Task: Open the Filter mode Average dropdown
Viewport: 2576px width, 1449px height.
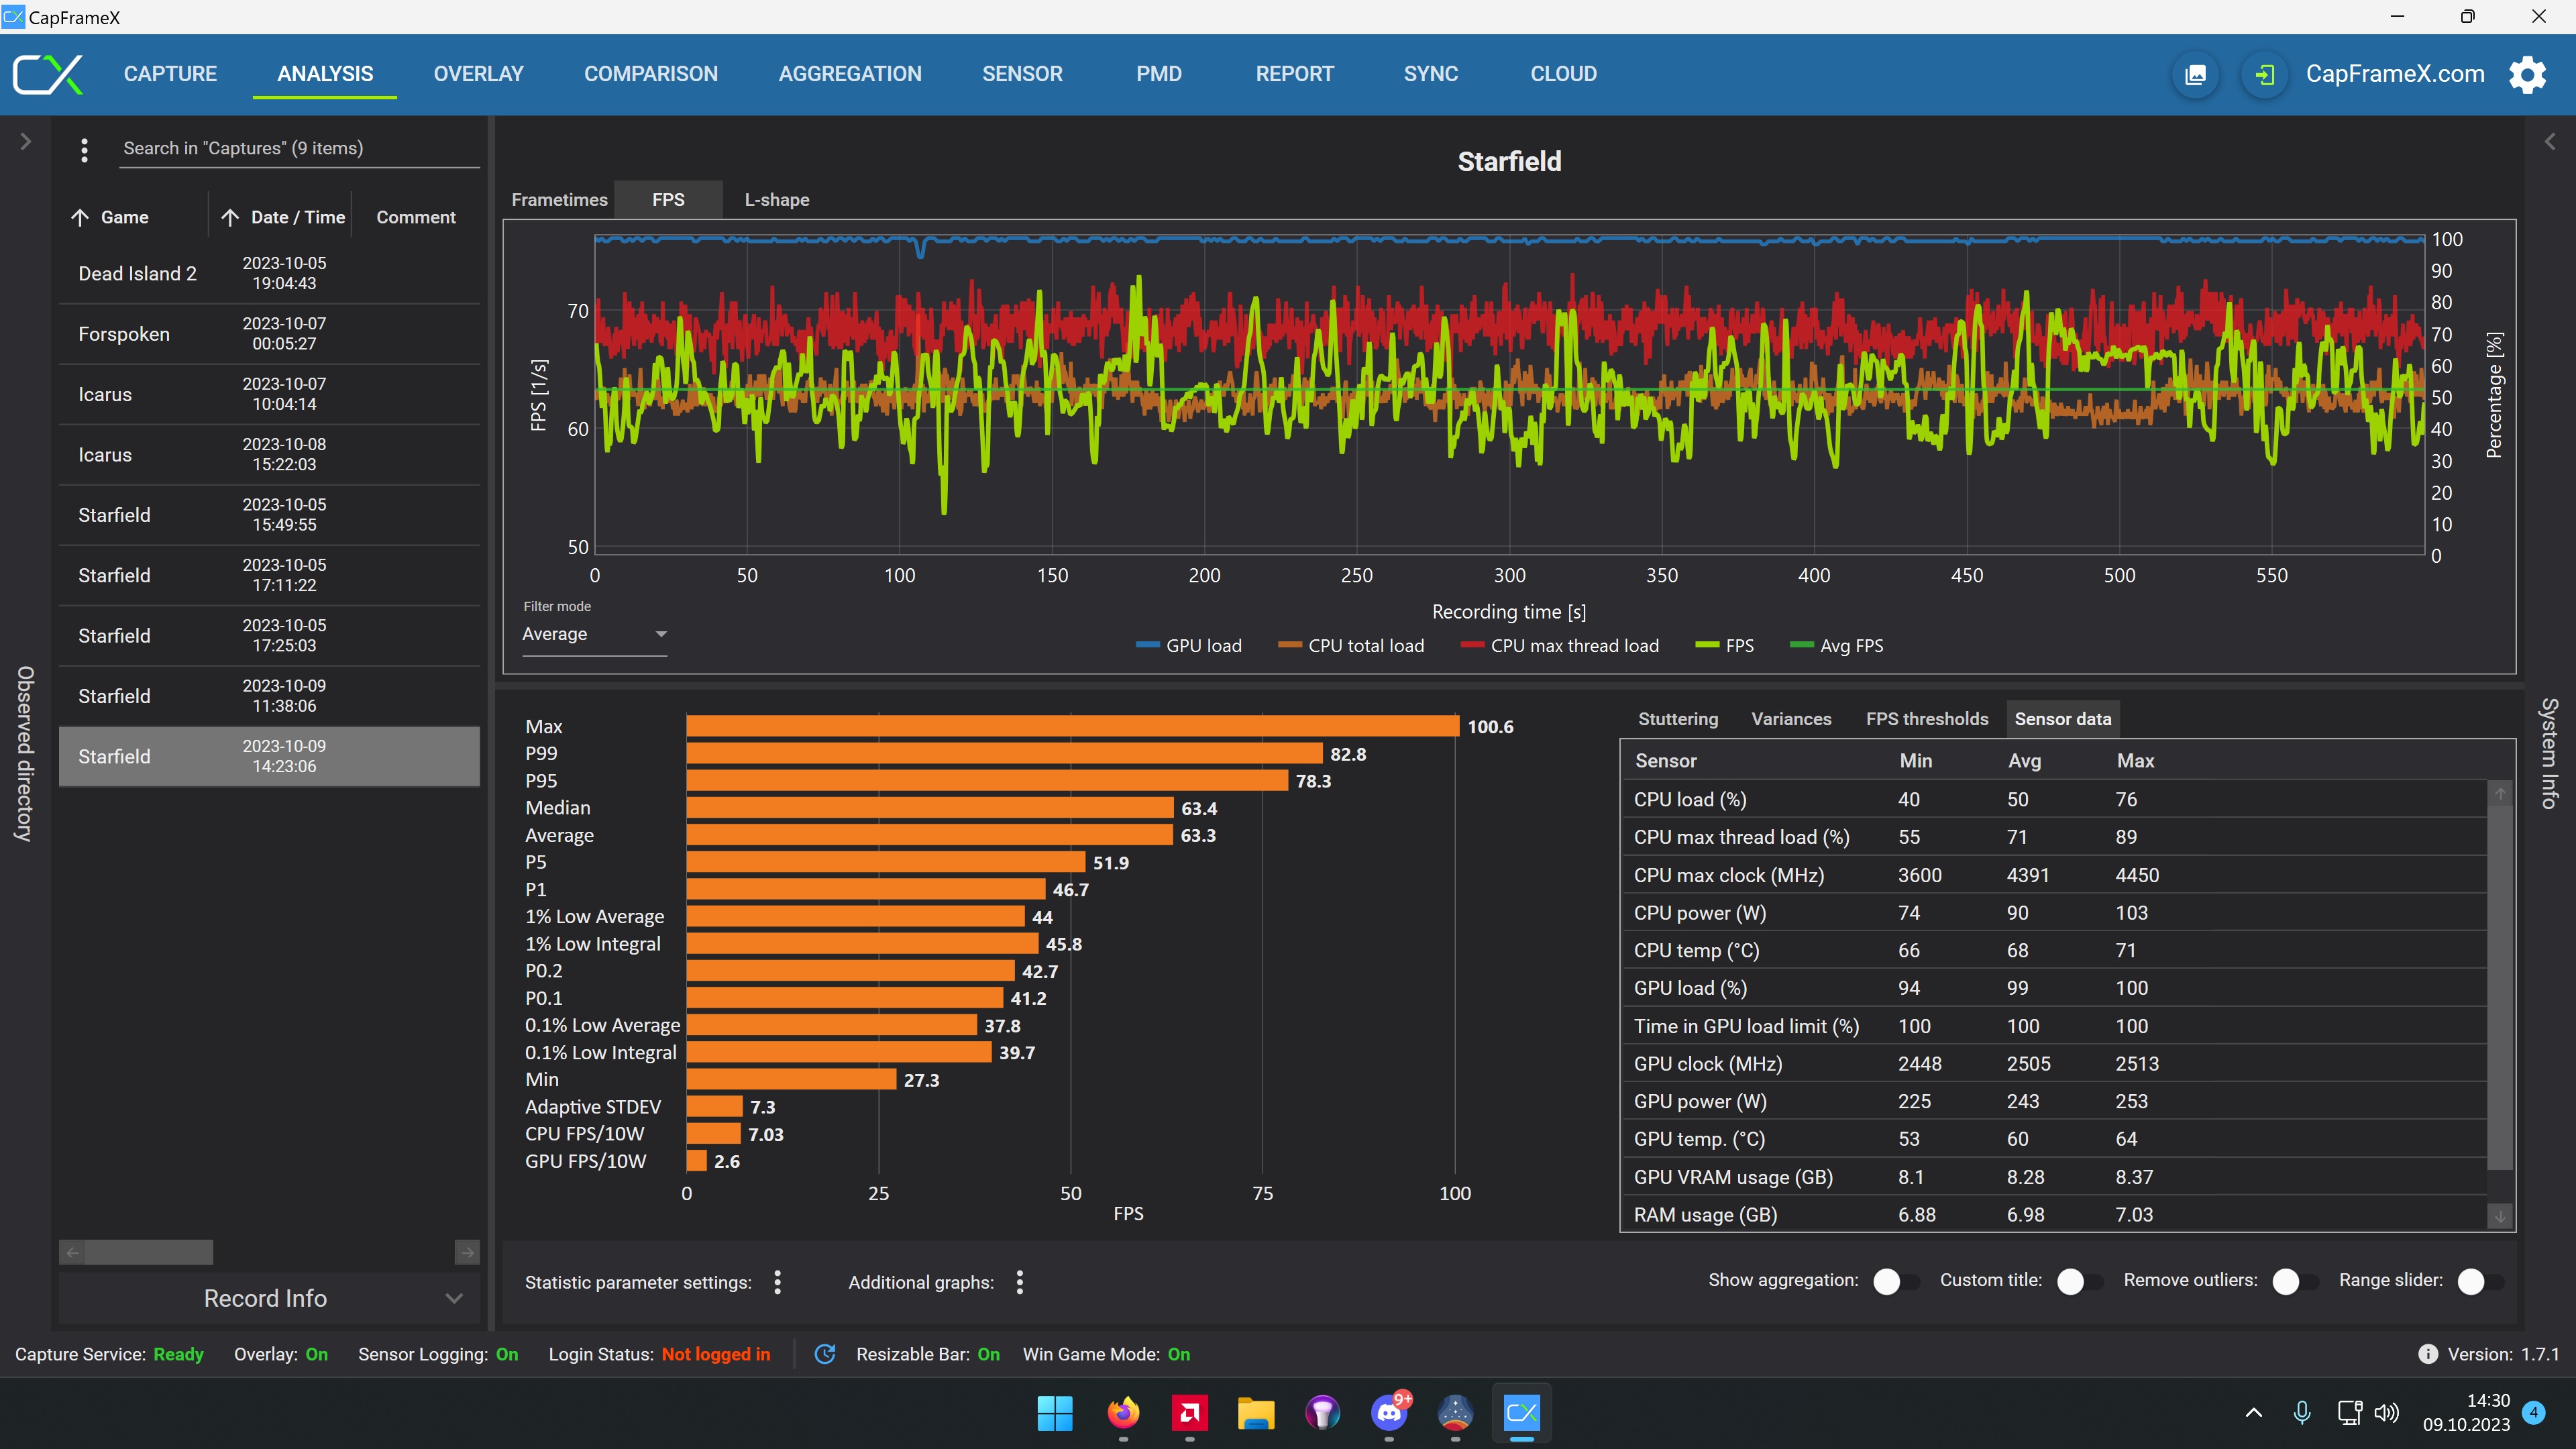Action: pos(594,634)
